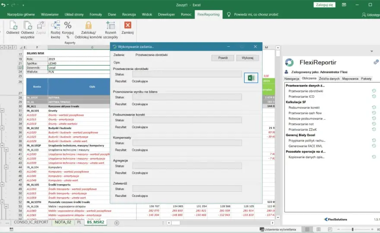The height and width of the screenshot is (233, 380).
Task: Collapse outline group at row 53
Action: (x=6, y=206)
